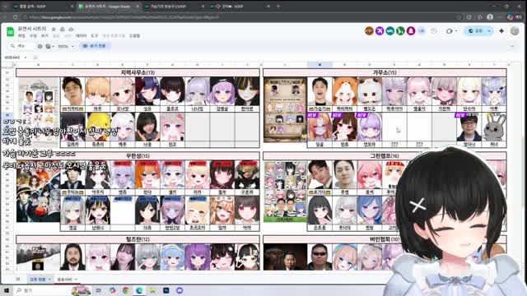Click the 보기 전용 view-only button
527x296 pixels.
95,46
